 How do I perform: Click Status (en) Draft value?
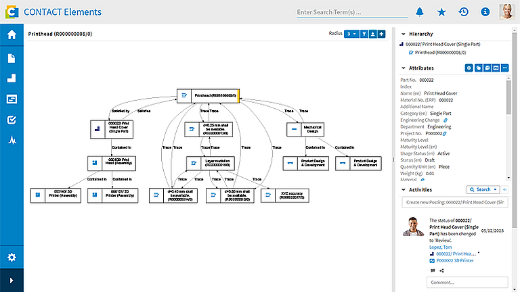(x=430, y=160)
